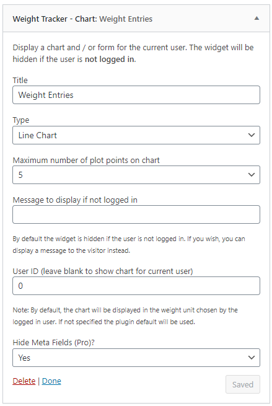
Task: Collapse the widget using the header triangle arrow
Action: [257, 18]
